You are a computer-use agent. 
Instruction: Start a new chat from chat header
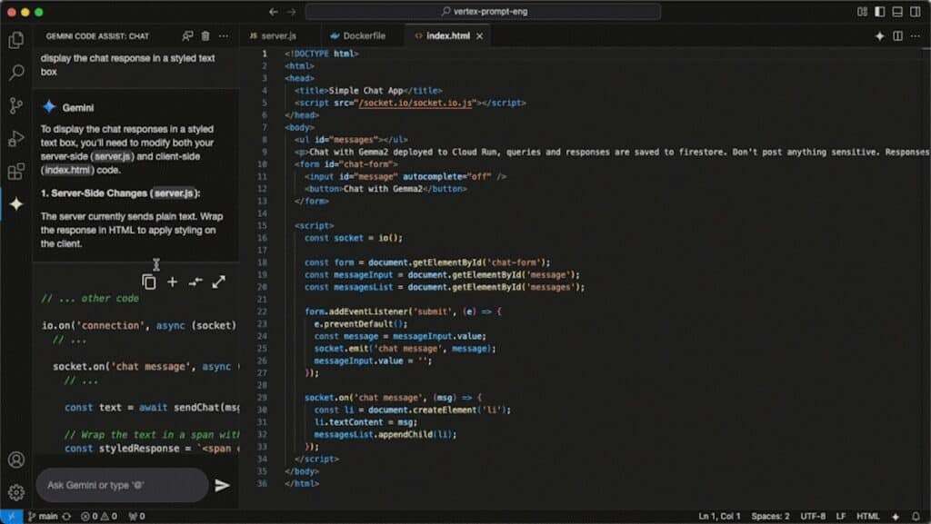tap(187, 36)
